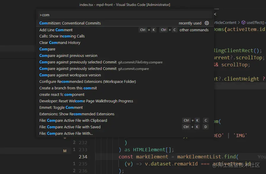
Task: Choose File: Compare Active File with Saved
Action: point(70,127)
